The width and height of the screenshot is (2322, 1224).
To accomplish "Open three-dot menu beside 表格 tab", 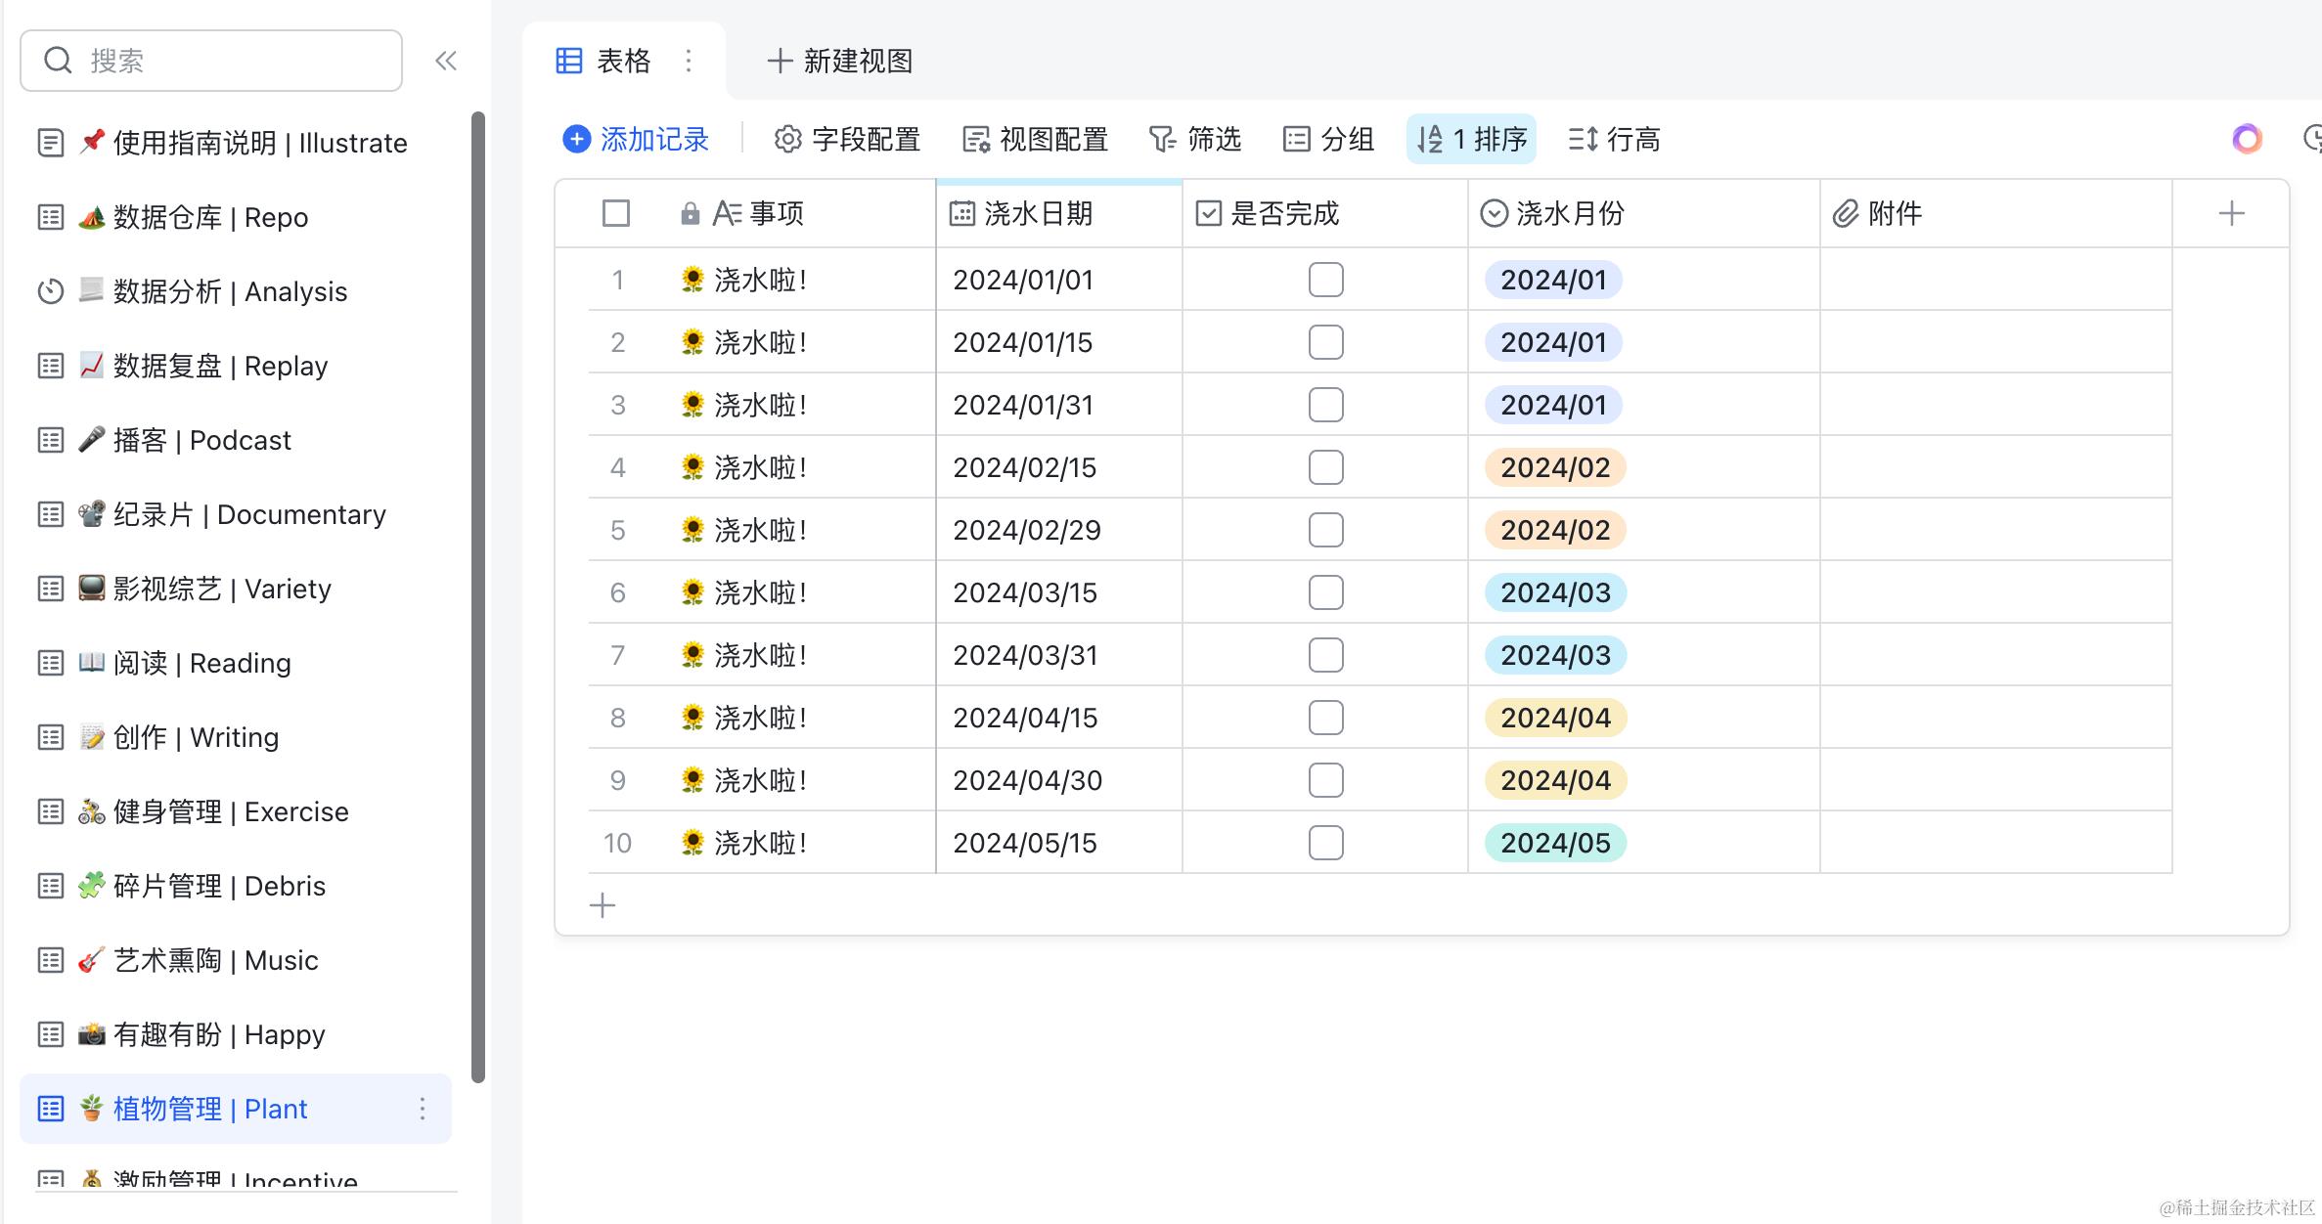I will (x=689, y=61).
